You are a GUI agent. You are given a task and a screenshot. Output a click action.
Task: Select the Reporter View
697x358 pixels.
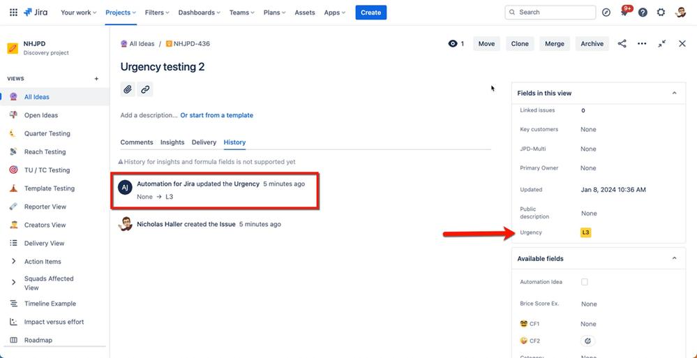pyautogui.click(x=54, y=207)
